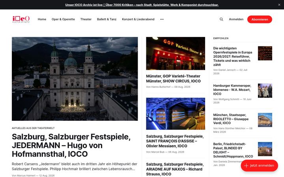Click the BLINDED BY DELIGHT thumbnail

[265, 149]
